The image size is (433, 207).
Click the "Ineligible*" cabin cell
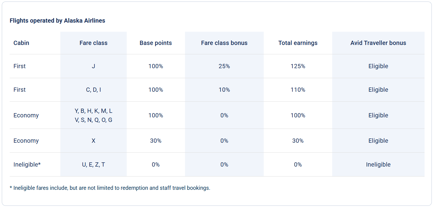click(27, 164)
